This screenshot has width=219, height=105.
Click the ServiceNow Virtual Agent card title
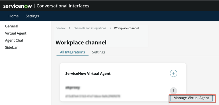(x=88, y=73)
